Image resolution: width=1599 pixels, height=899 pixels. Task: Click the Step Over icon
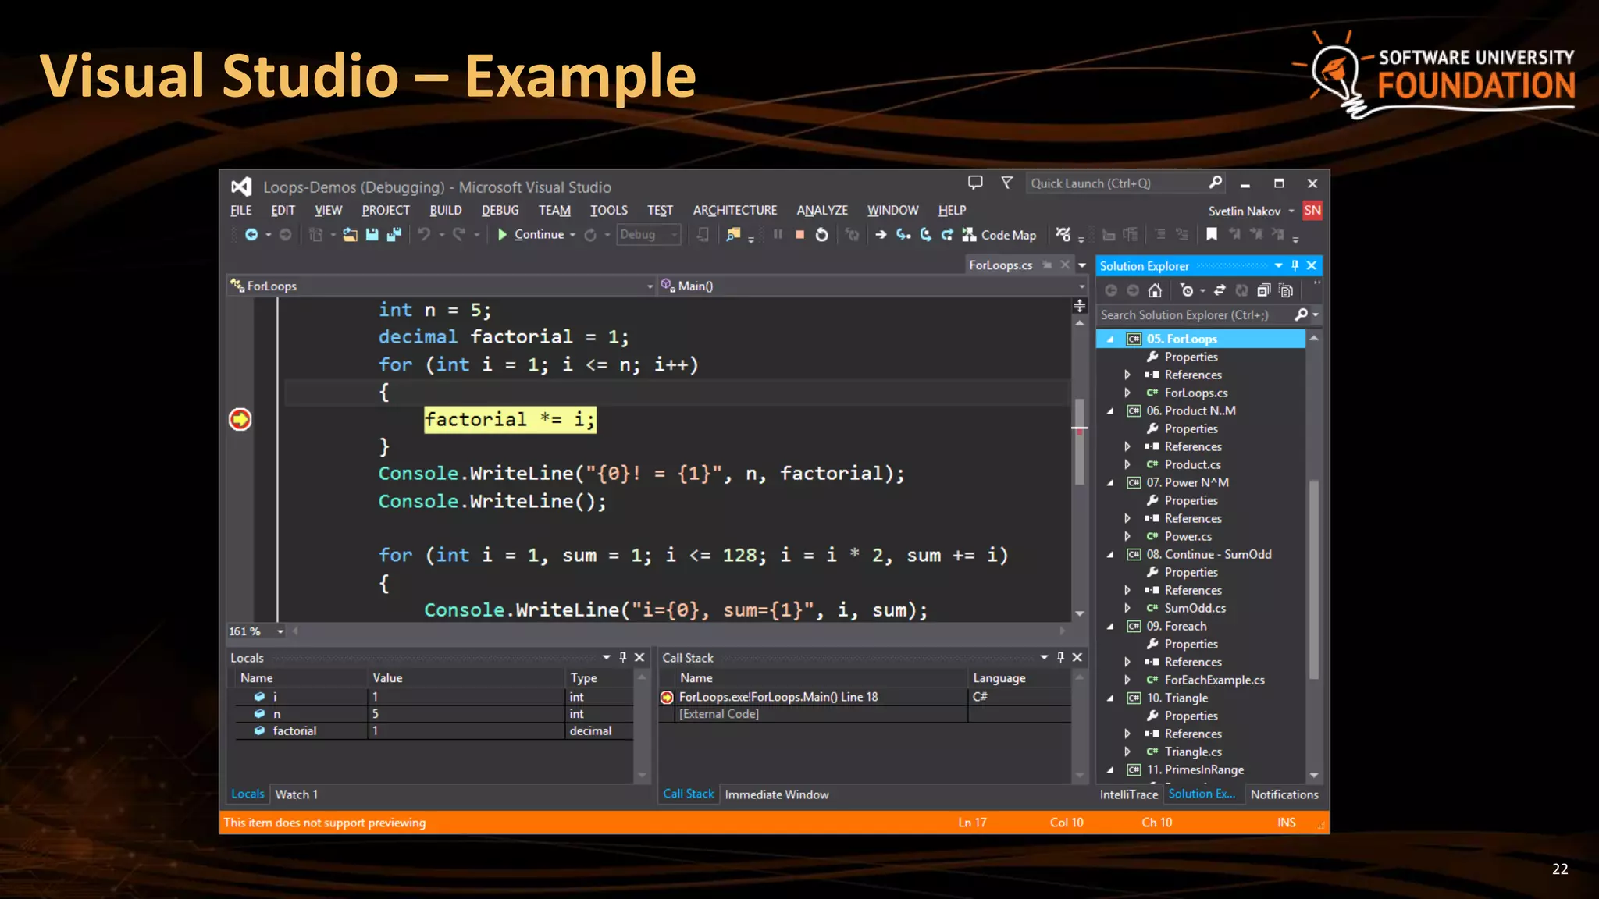coord(926,235)
